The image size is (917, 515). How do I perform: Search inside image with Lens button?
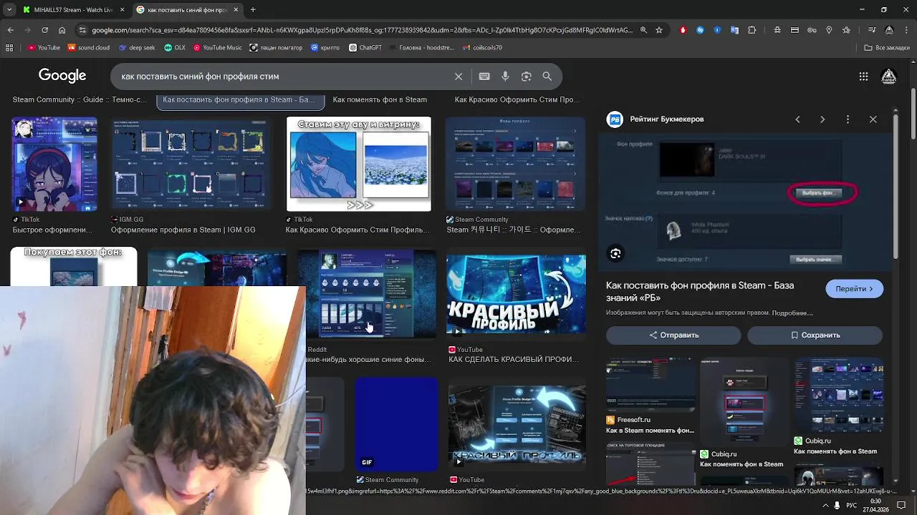coord(615,253)
